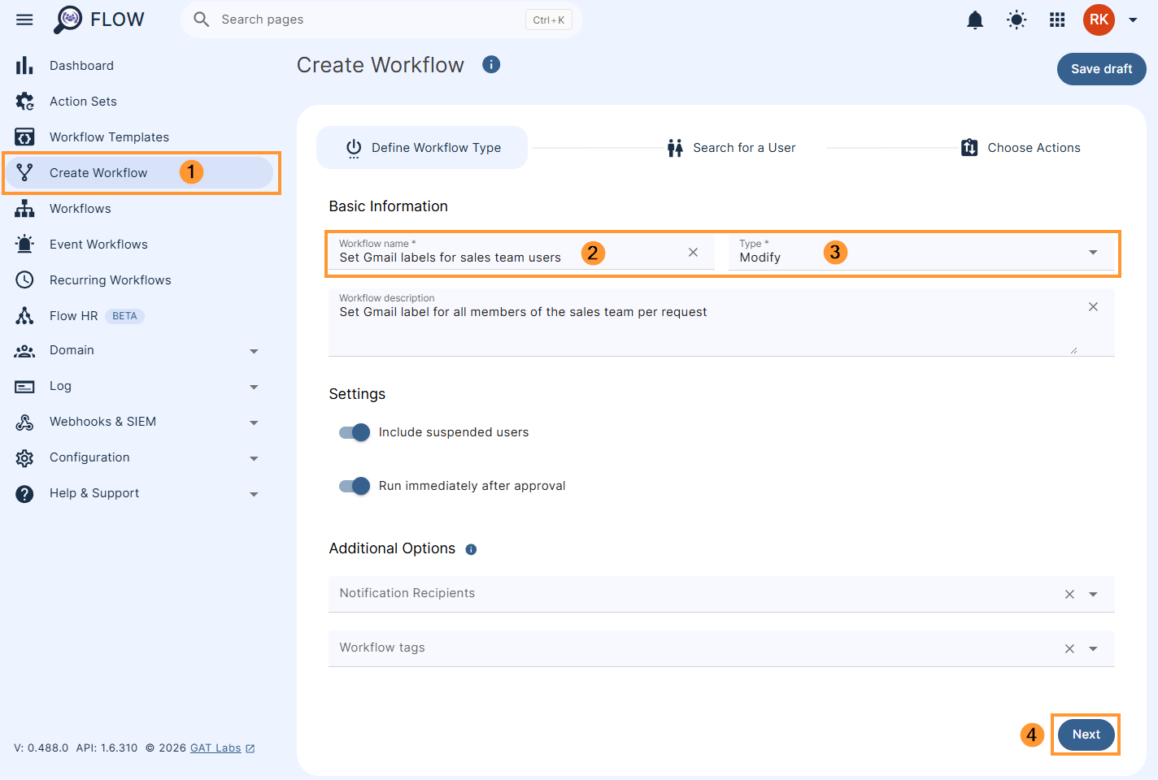Click the description resize handle

click(x=1073, y=350)
